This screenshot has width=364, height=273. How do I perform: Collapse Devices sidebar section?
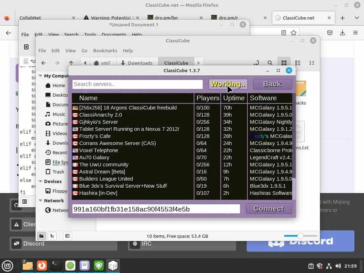(x=41, y=181)
